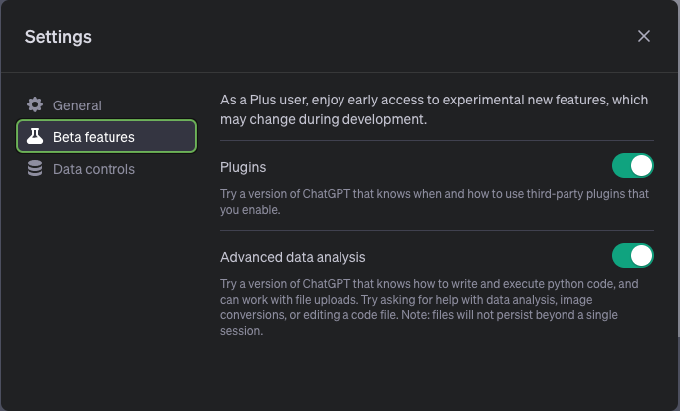Click the divider line above Plugins

(436, 141)
